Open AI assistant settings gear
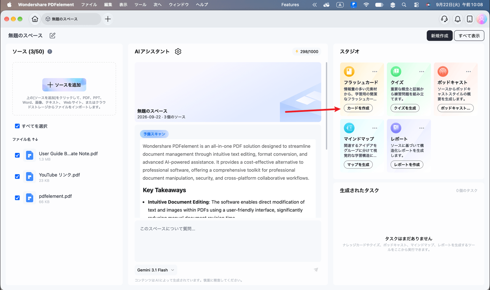 (178, 52)
